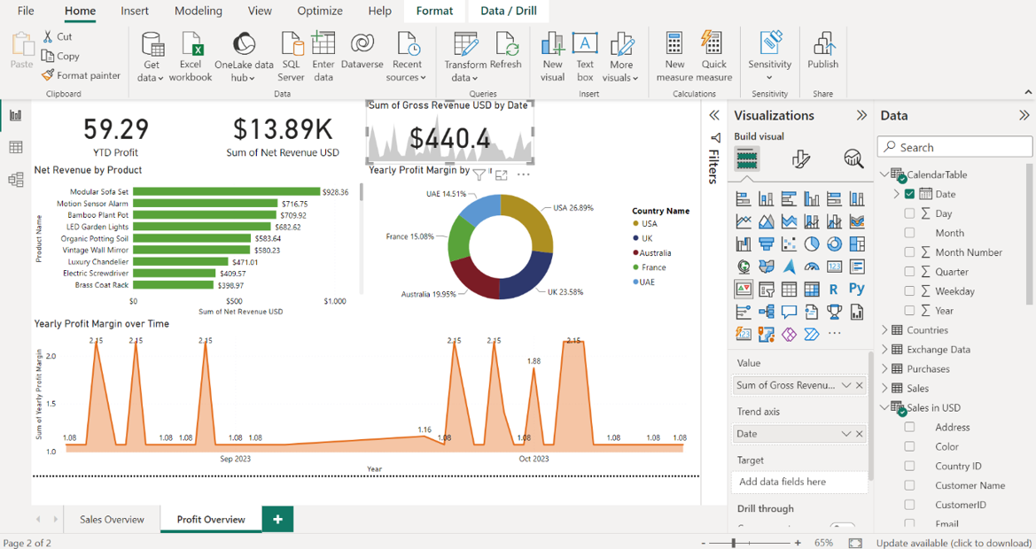Enable the Customer Name field checkbox
This screenshot has width=1036, height=549.
909,485
